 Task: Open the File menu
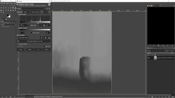[x=1, y=3]
